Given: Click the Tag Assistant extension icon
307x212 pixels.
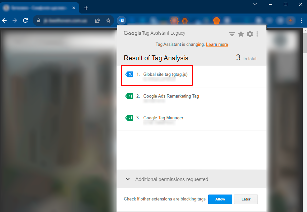Looking at the screenshot, I should click(121, 20).
